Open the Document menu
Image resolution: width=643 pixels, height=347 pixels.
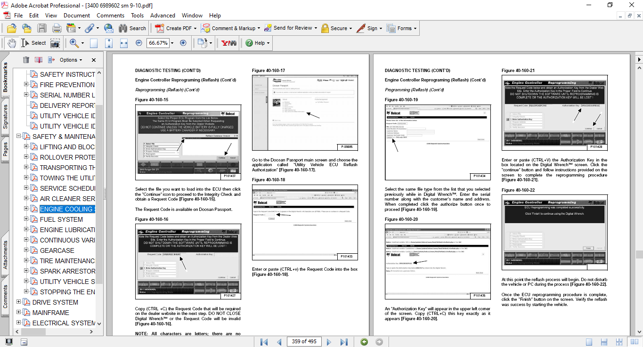tap(77, 16)
